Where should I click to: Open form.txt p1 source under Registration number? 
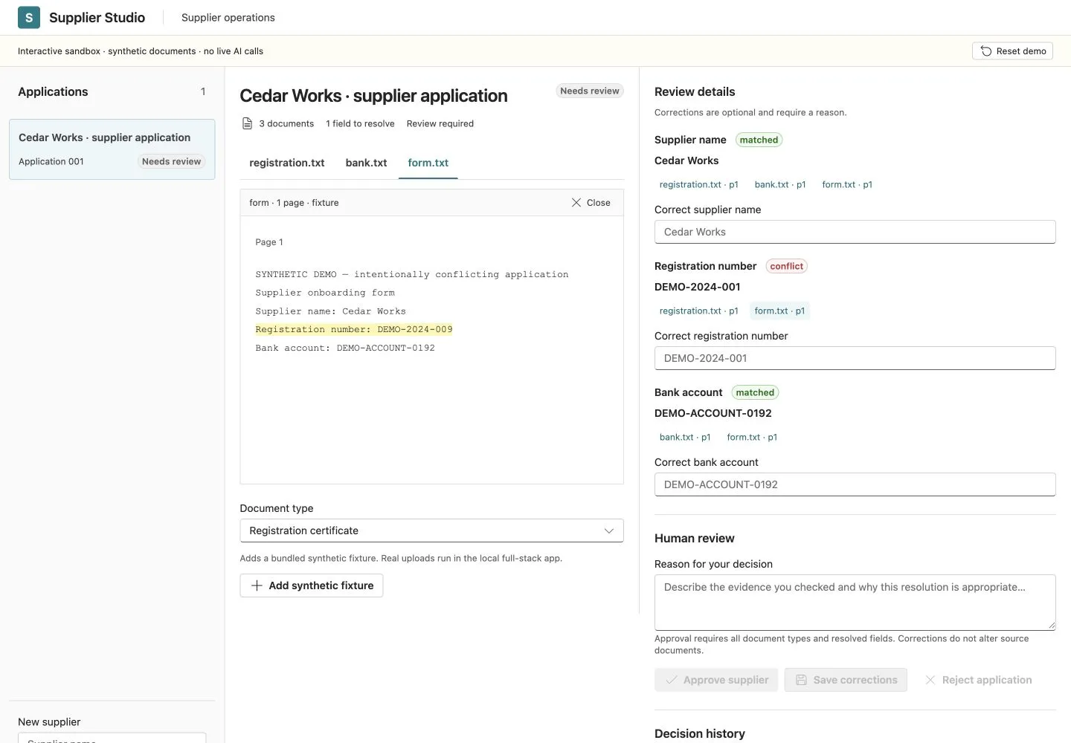coord(779,311)
